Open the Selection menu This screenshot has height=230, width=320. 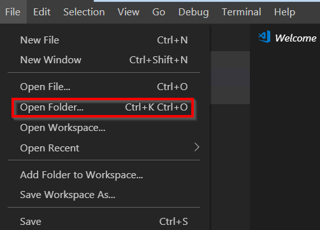click(84, 12)
